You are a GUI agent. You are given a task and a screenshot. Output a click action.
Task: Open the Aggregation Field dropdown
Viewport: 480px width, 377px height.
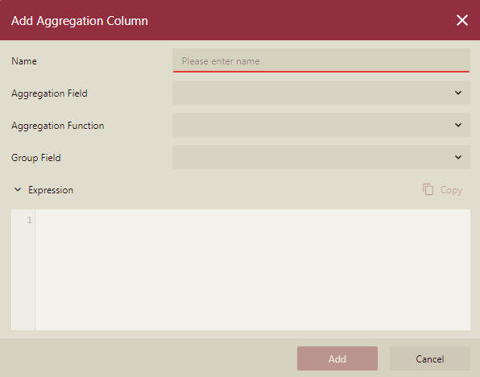[x=321, y=93]
